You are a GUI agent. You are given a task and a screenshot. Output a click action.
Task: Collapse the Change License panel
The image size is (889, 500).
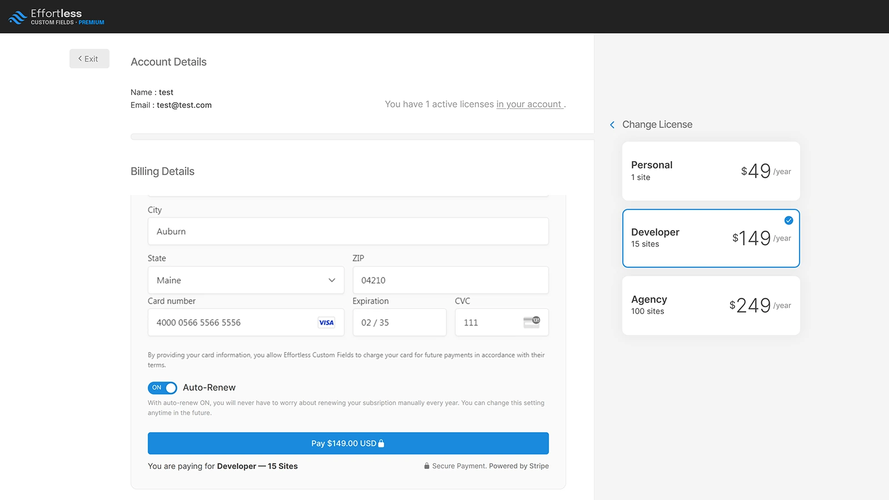tap(612, 124)
